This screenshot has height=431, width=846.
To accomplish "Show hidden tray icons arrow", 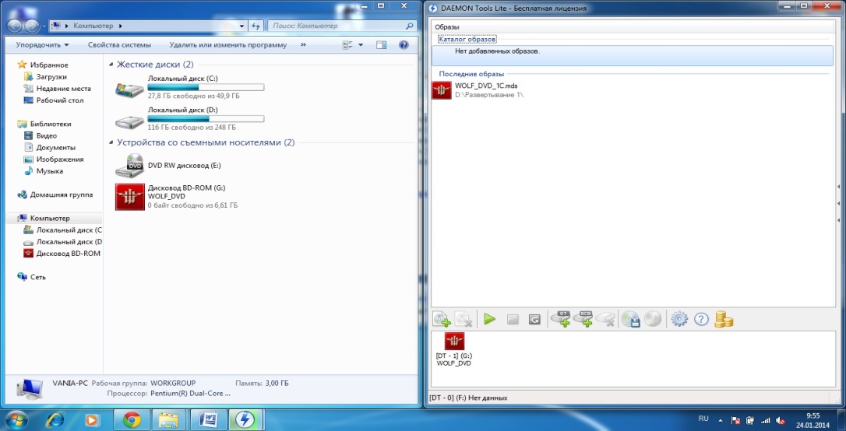I will [x=720, y=419].
